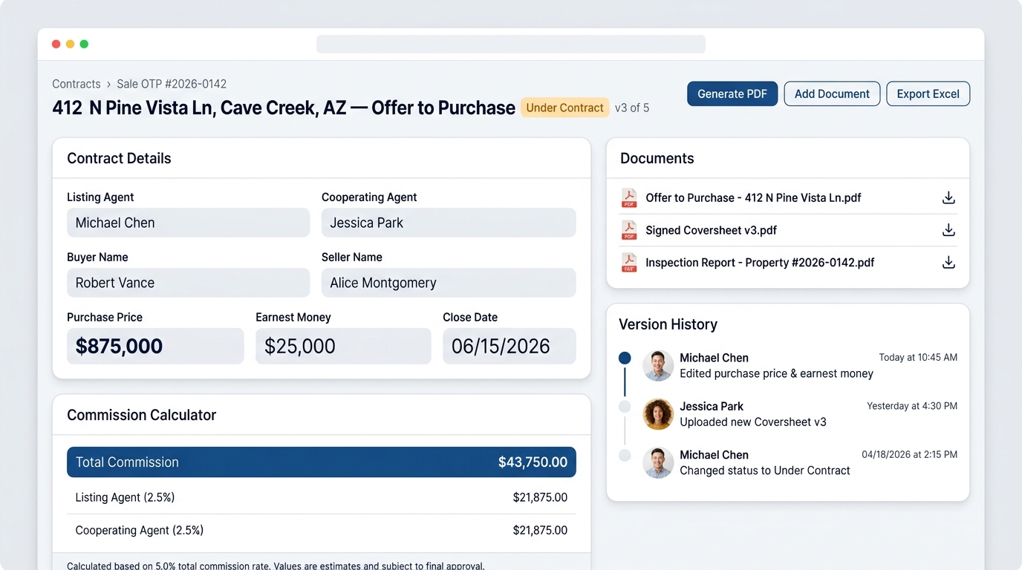Click the Commission Calculator heading

pos(141,415)
